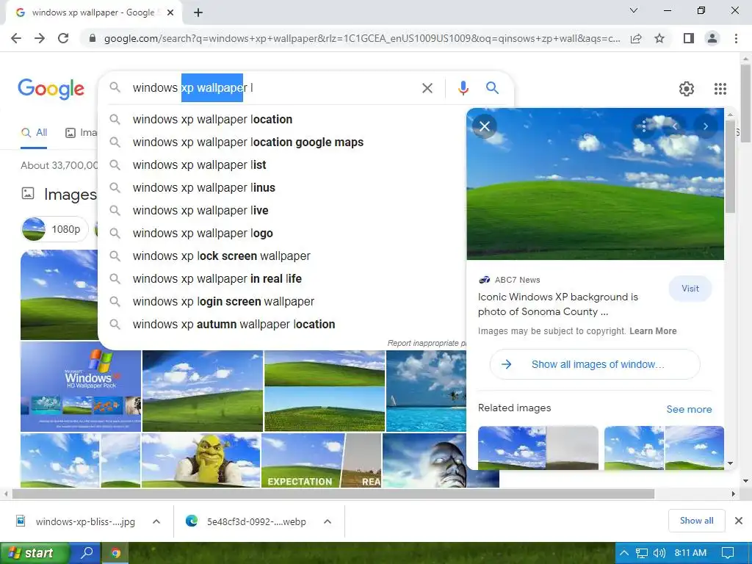
Task: Go to next image in preview panel
Action: (706, 126)
